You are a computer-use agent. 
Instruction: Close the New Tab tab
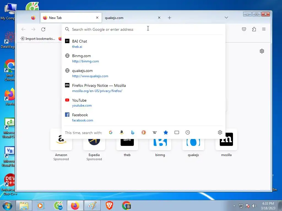pyautogui.click(x=97, y=18)
